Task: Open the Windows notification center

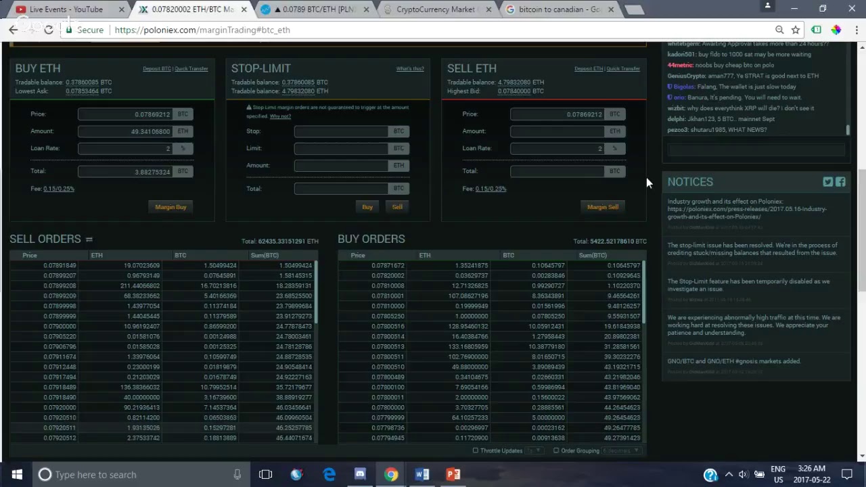Action: [847, 475]
